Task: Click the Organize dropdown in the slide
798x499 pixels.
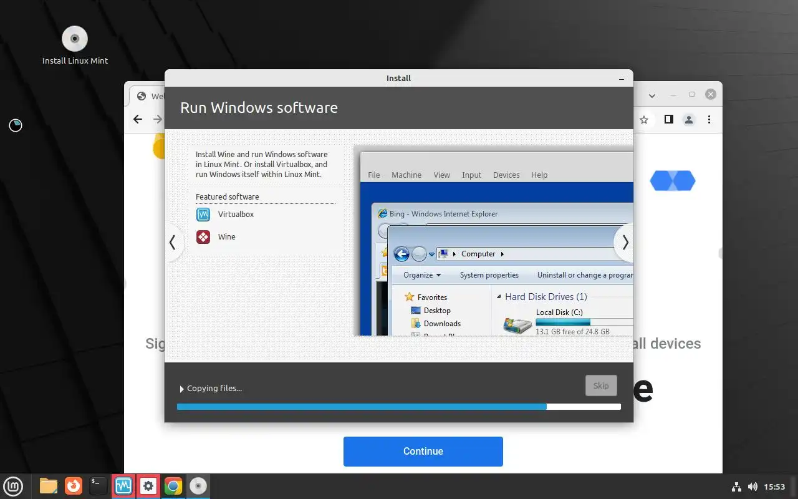Action: pos(422,275)
